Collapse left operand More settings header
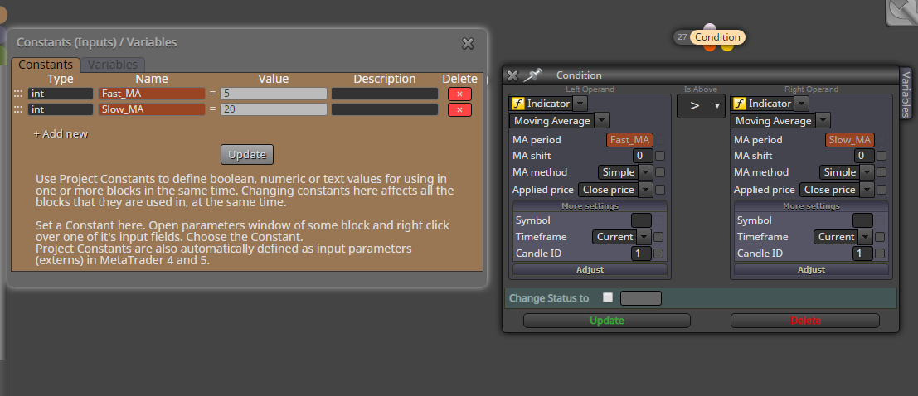Viewport: 918px width, 396px height. pos(590,206)
